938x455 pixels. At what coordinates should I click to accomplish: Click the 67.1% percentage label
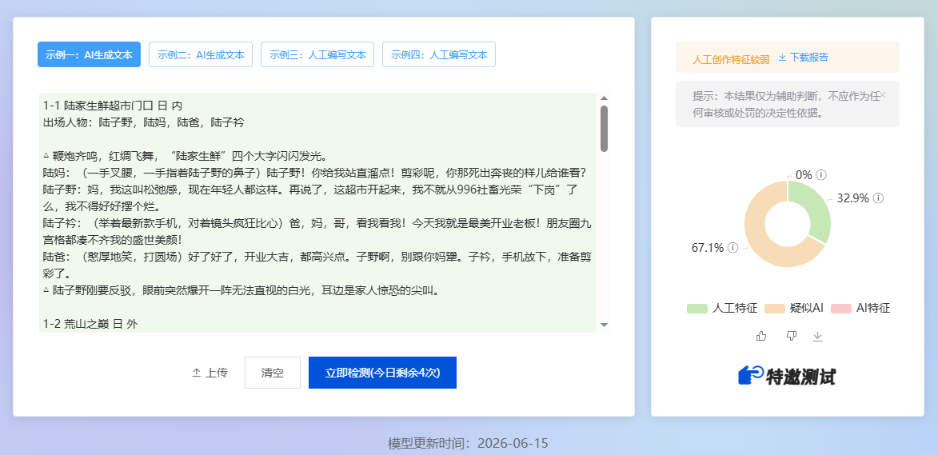(x=708, y=248)
